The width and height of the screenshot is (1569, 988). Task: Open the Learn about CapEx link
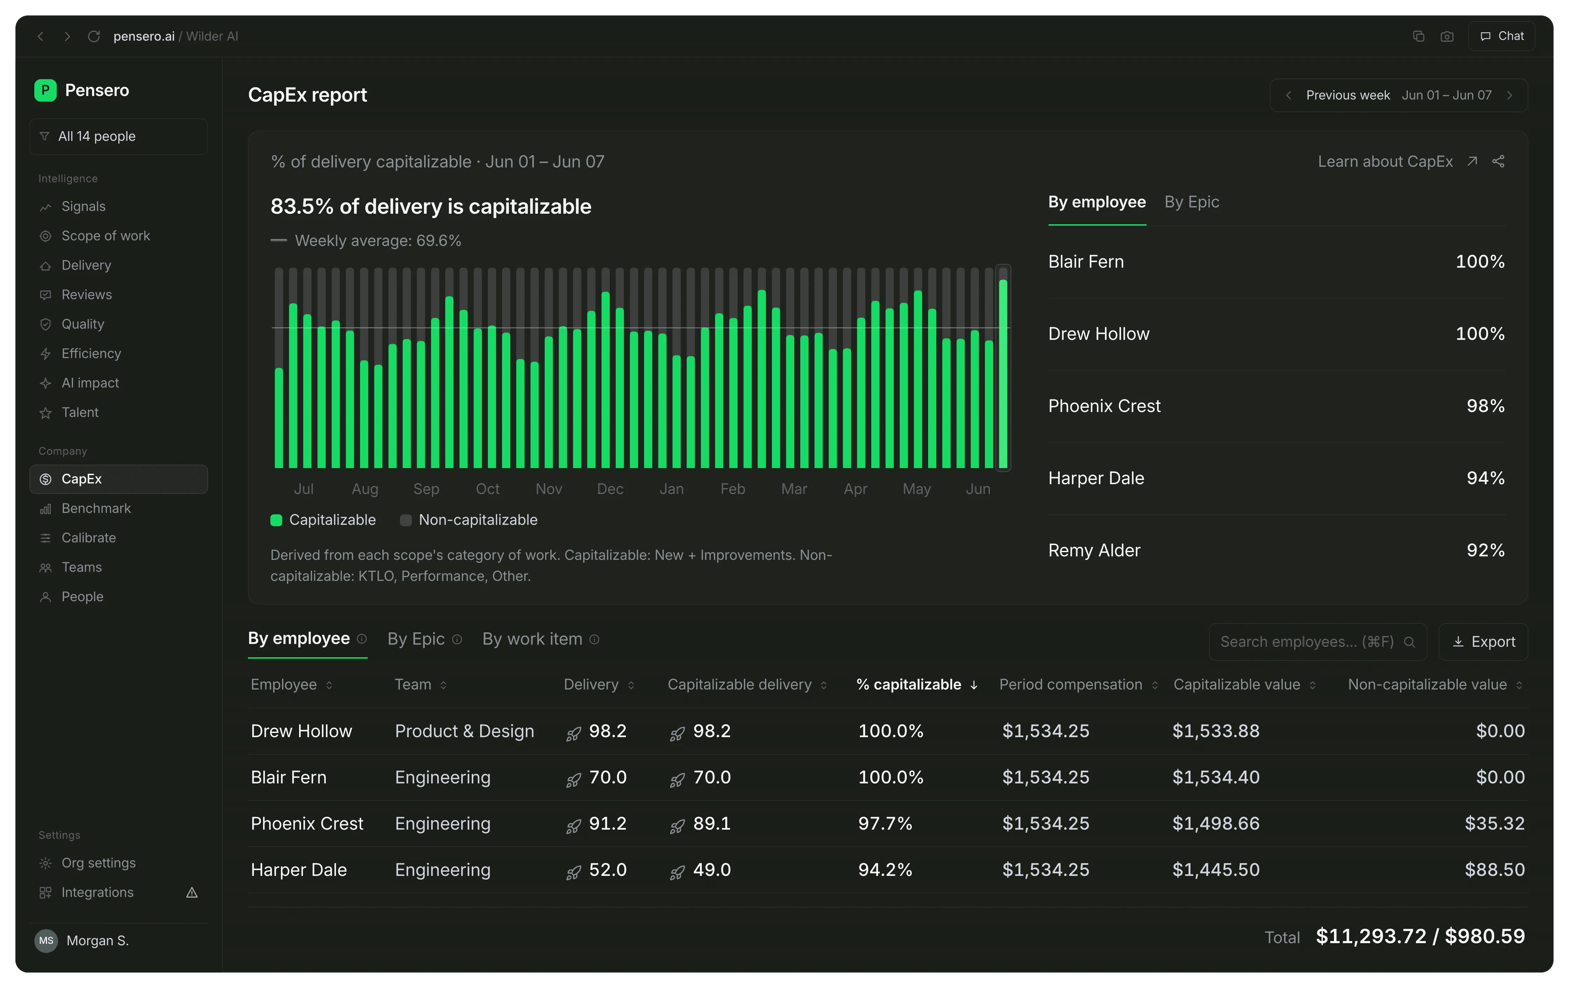(x=1398, y=162)
